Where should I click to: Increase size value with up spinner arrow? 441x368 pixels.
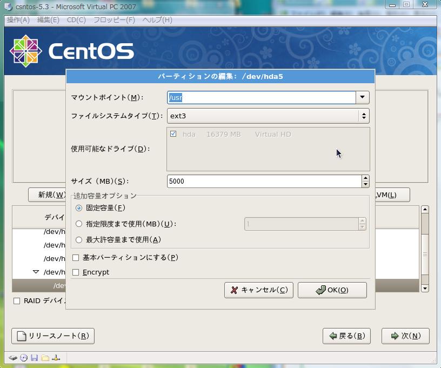365,178
